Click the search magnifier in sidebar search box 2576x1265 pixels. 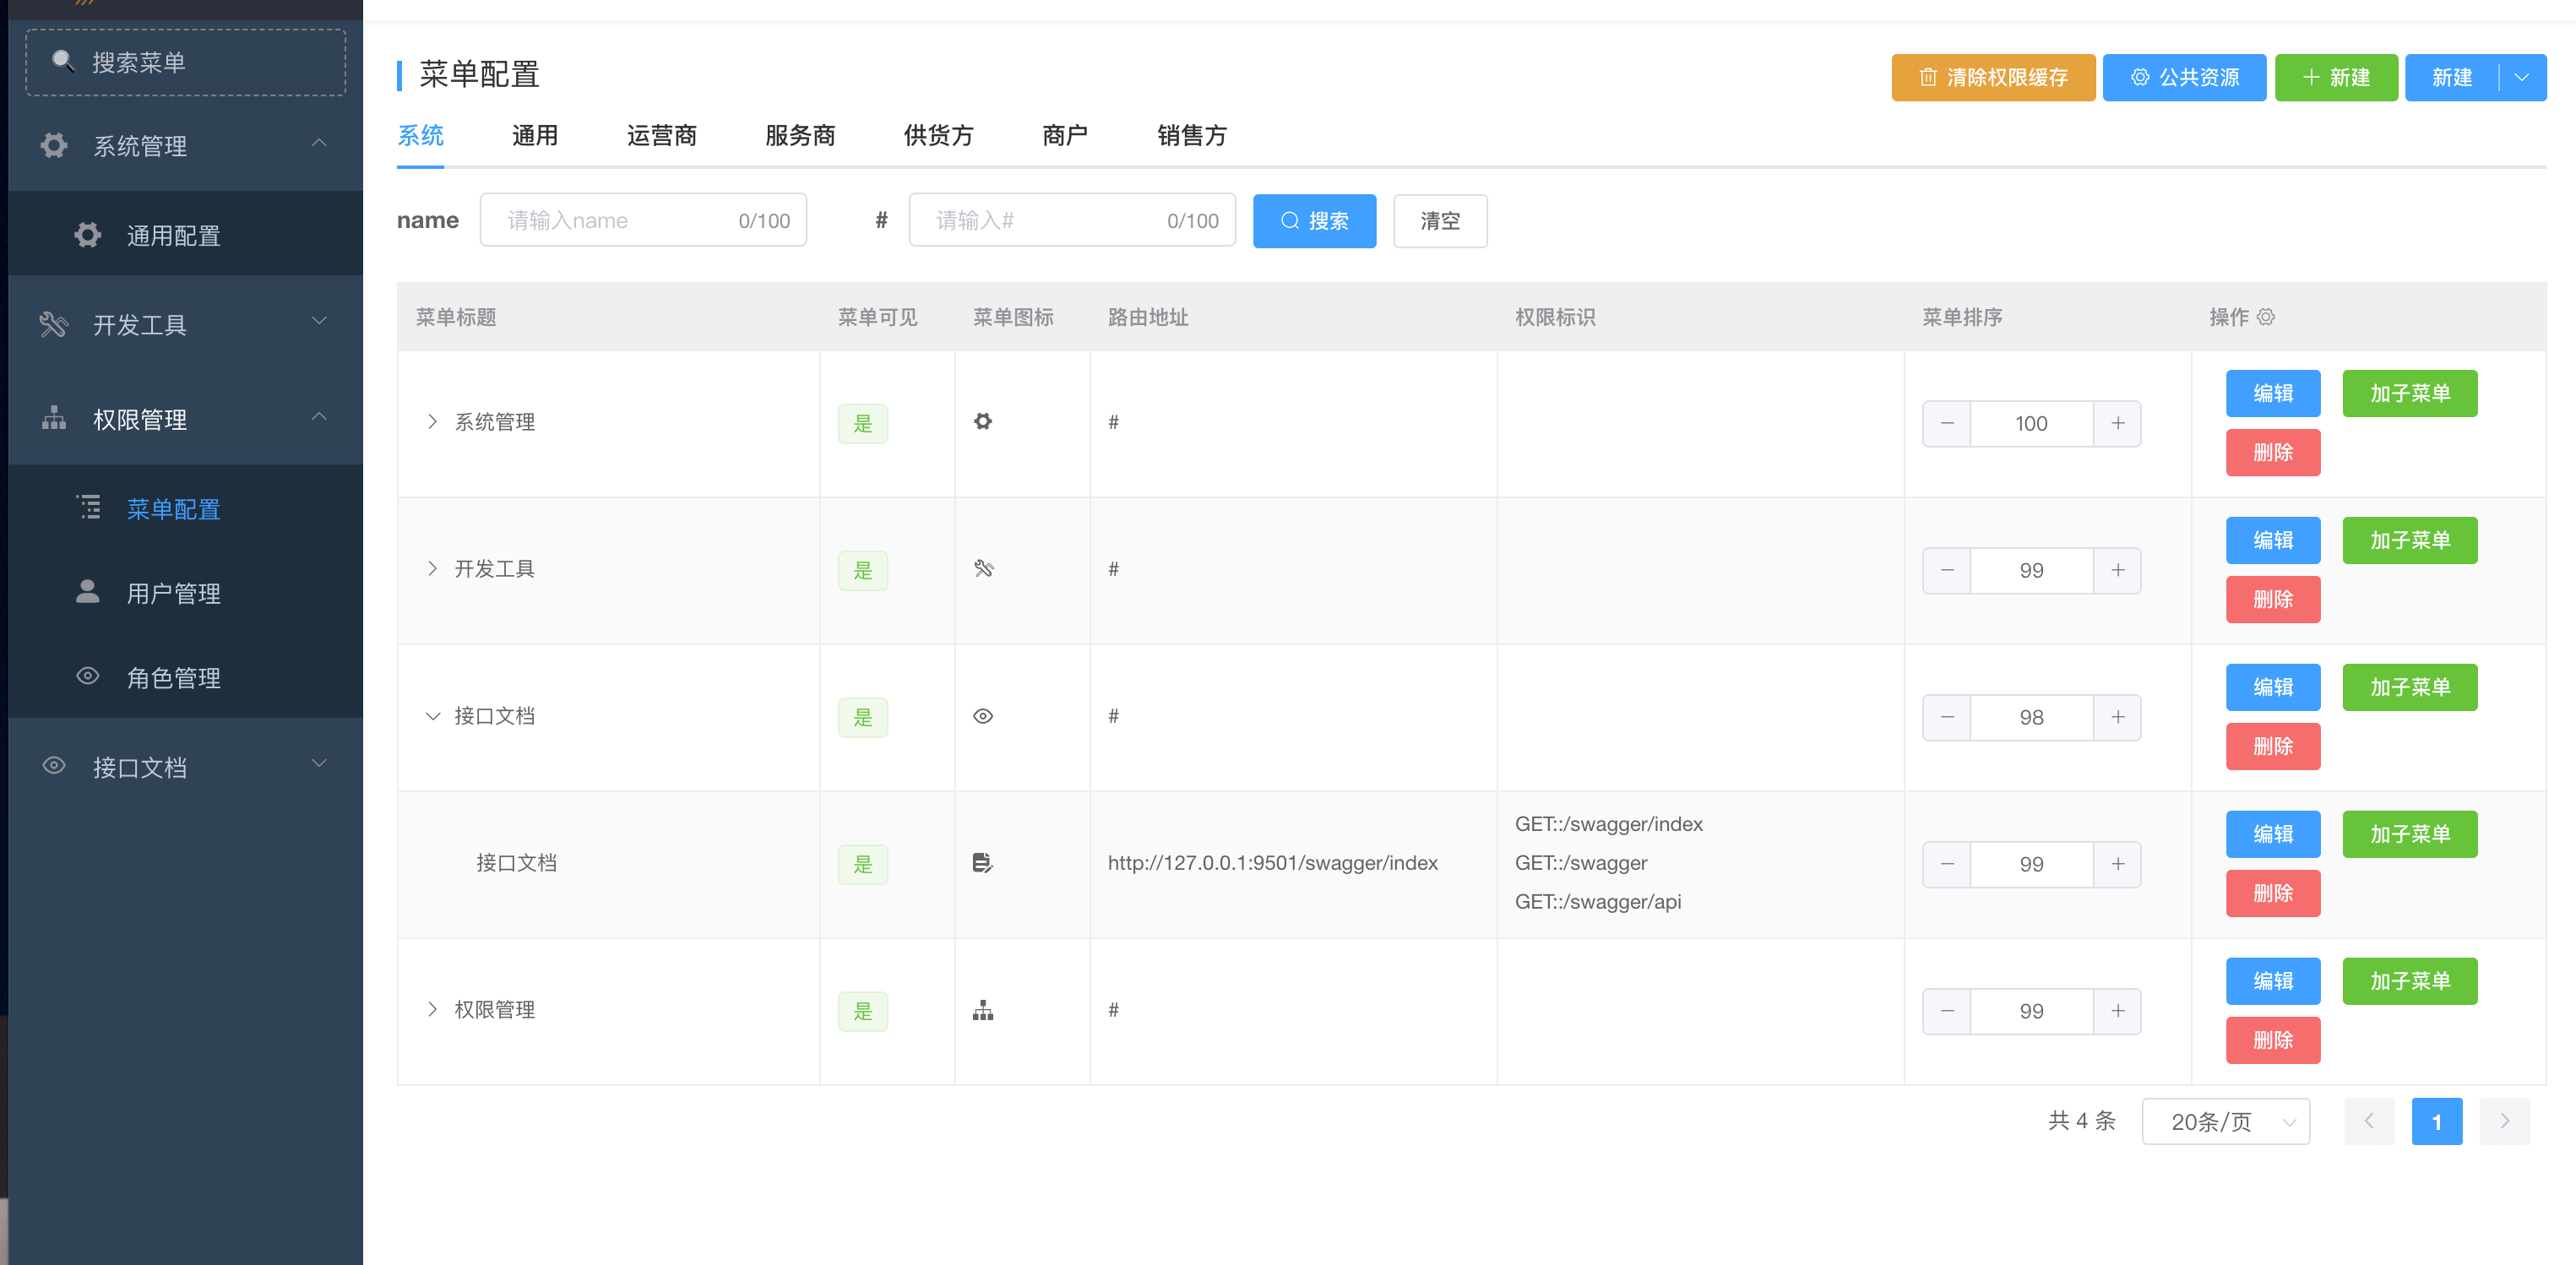pyautogui.click(x=63, y=62)
